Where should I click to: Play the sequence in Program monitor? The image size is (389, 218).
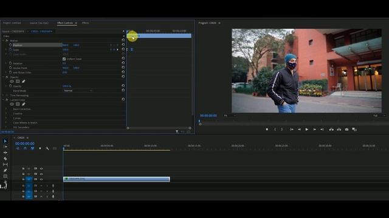click(307, 129)
